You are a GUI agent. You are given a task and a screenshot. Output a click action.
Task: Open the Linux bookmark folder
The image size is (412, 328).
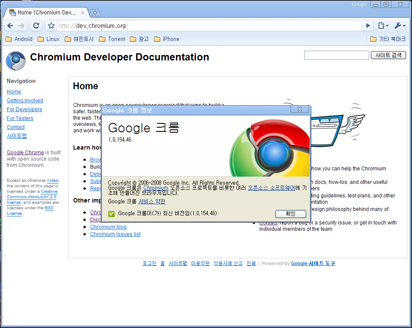49,39
